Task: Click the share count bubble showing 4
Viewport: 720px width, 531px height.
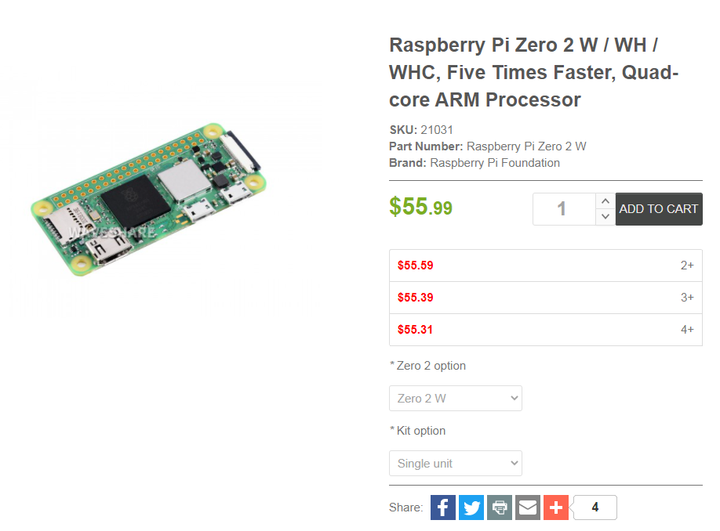Action: click(595, 508)
